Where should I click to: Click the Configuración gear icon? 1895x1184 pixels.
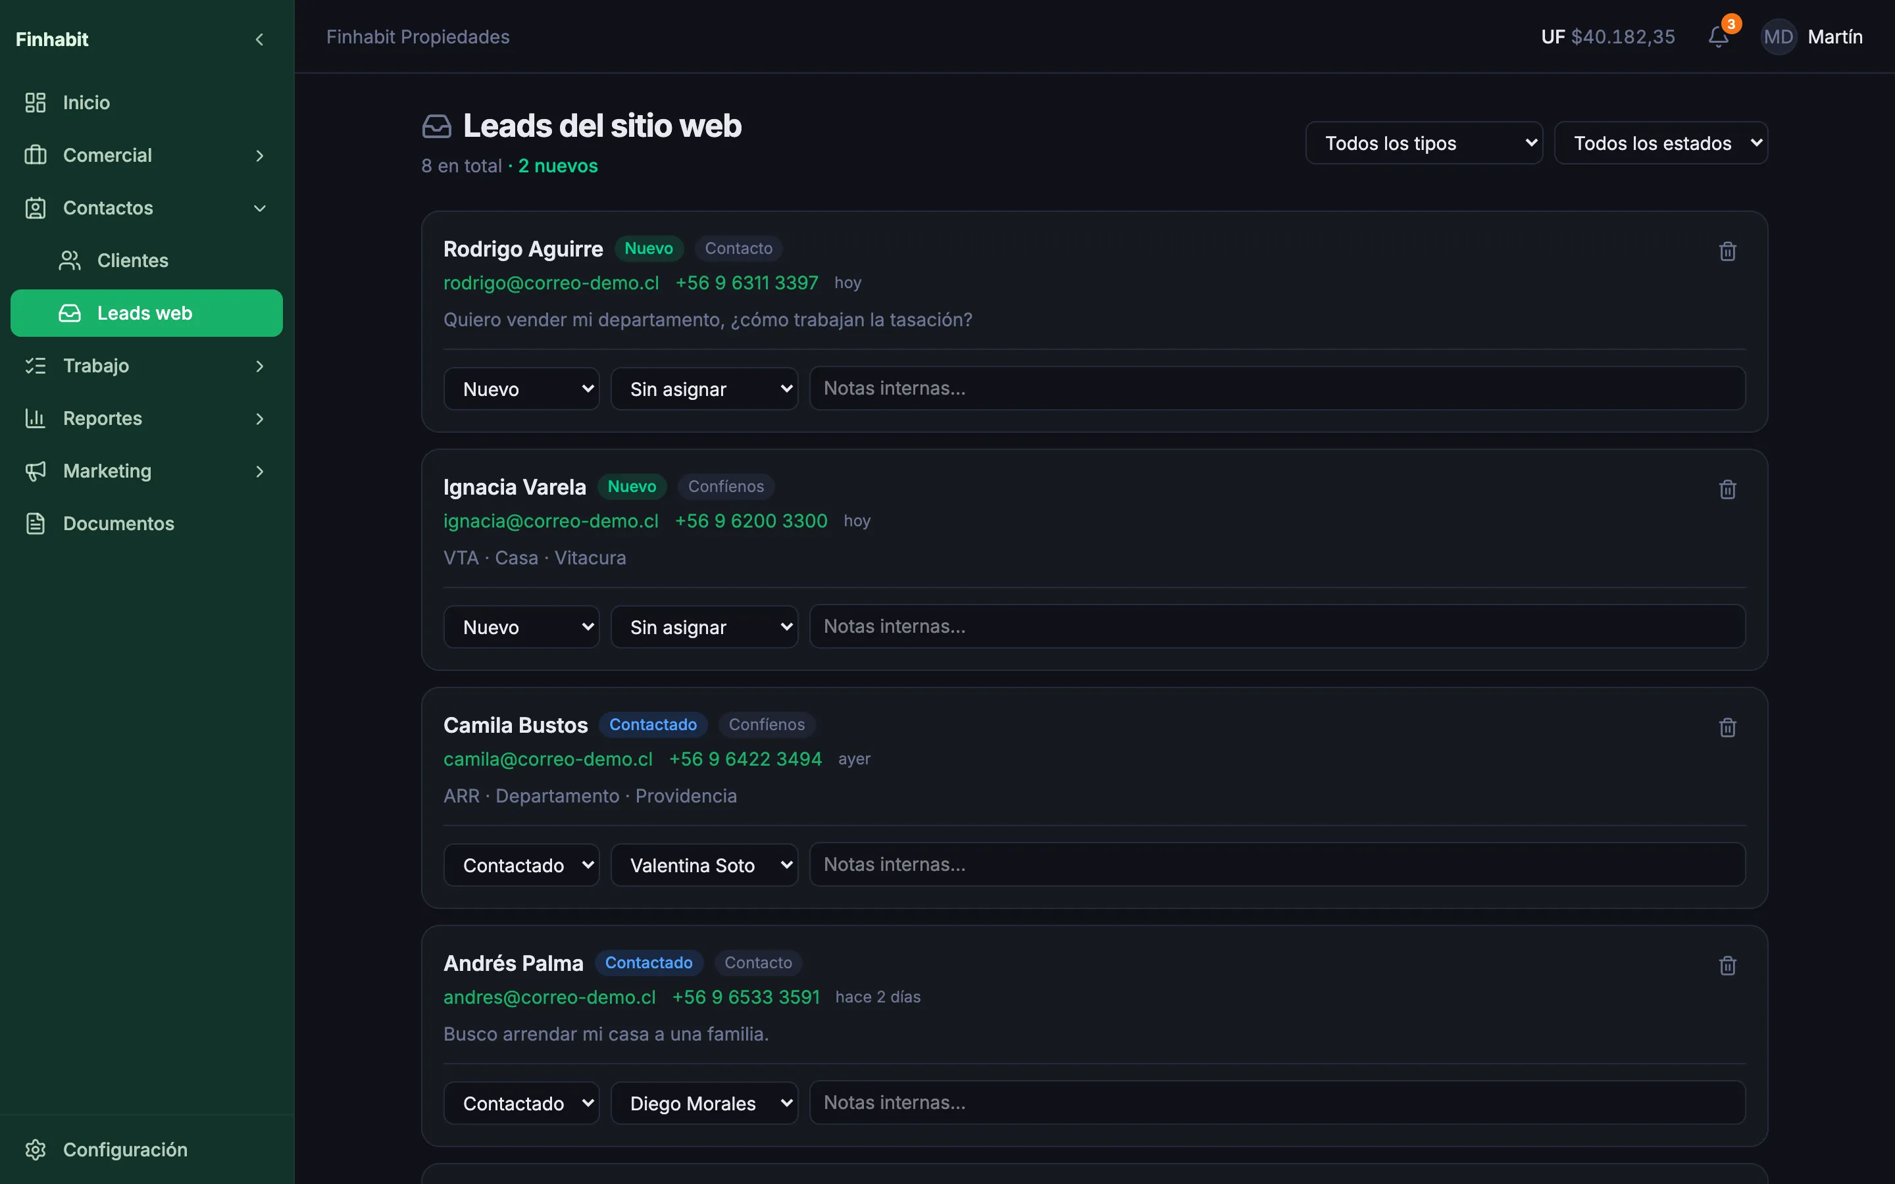click(36, 1150)
